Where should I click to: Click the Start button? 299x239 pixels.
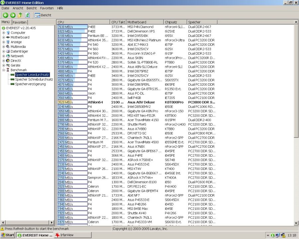pyautogui.click(x=8, y=235)
